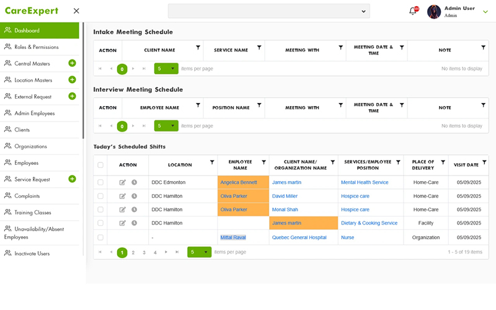Check the DDC Edmonton row checkbox
This screenshot has width=496, height=310.
(100, 182)
